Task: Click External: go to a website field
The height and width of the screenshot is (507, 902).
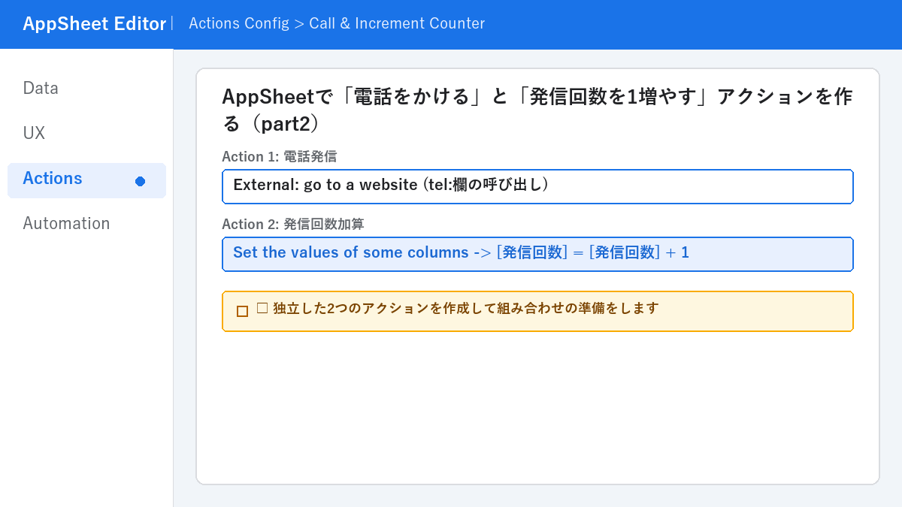Action: (537, 186)
